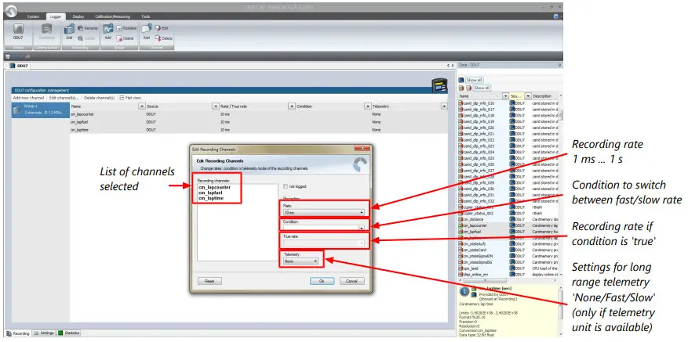Open Condition column filter dropdown
The height and width of the screenshot is (342, 688).
click(x=368, y=106)
